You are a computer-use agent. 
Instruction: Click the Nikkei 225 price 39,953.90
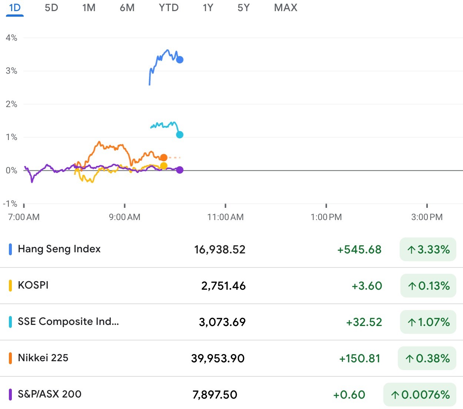218,359
